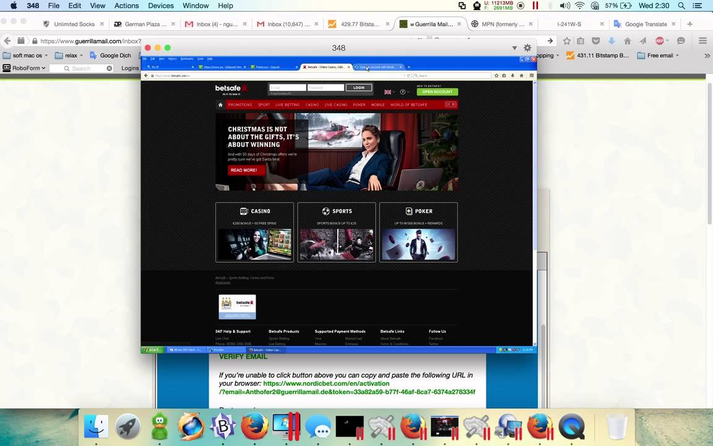Screen dimensions: 713x446
Task: Go to Betsafe home via house icon
Action: click(x=220, y=105)
